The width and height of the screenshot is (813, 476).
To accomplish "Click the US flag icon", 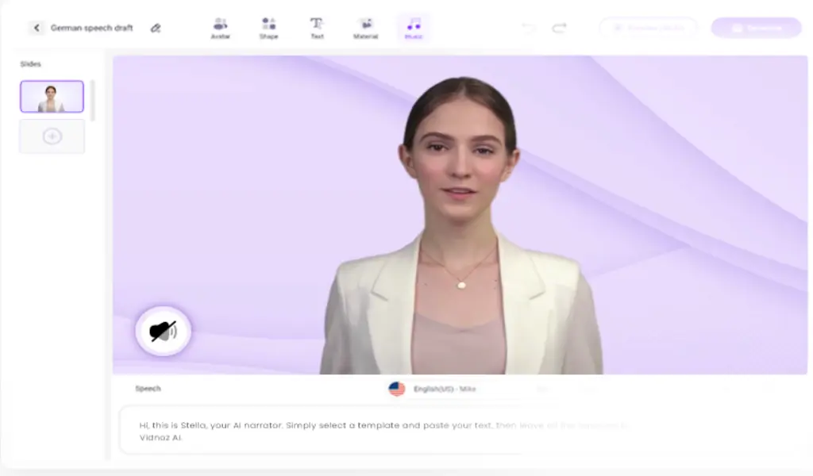I will point(397,389).
